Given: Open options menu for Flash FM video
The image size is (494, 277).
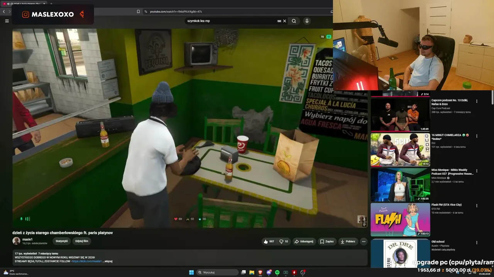Looking at the screenshot, I should 477,205.
